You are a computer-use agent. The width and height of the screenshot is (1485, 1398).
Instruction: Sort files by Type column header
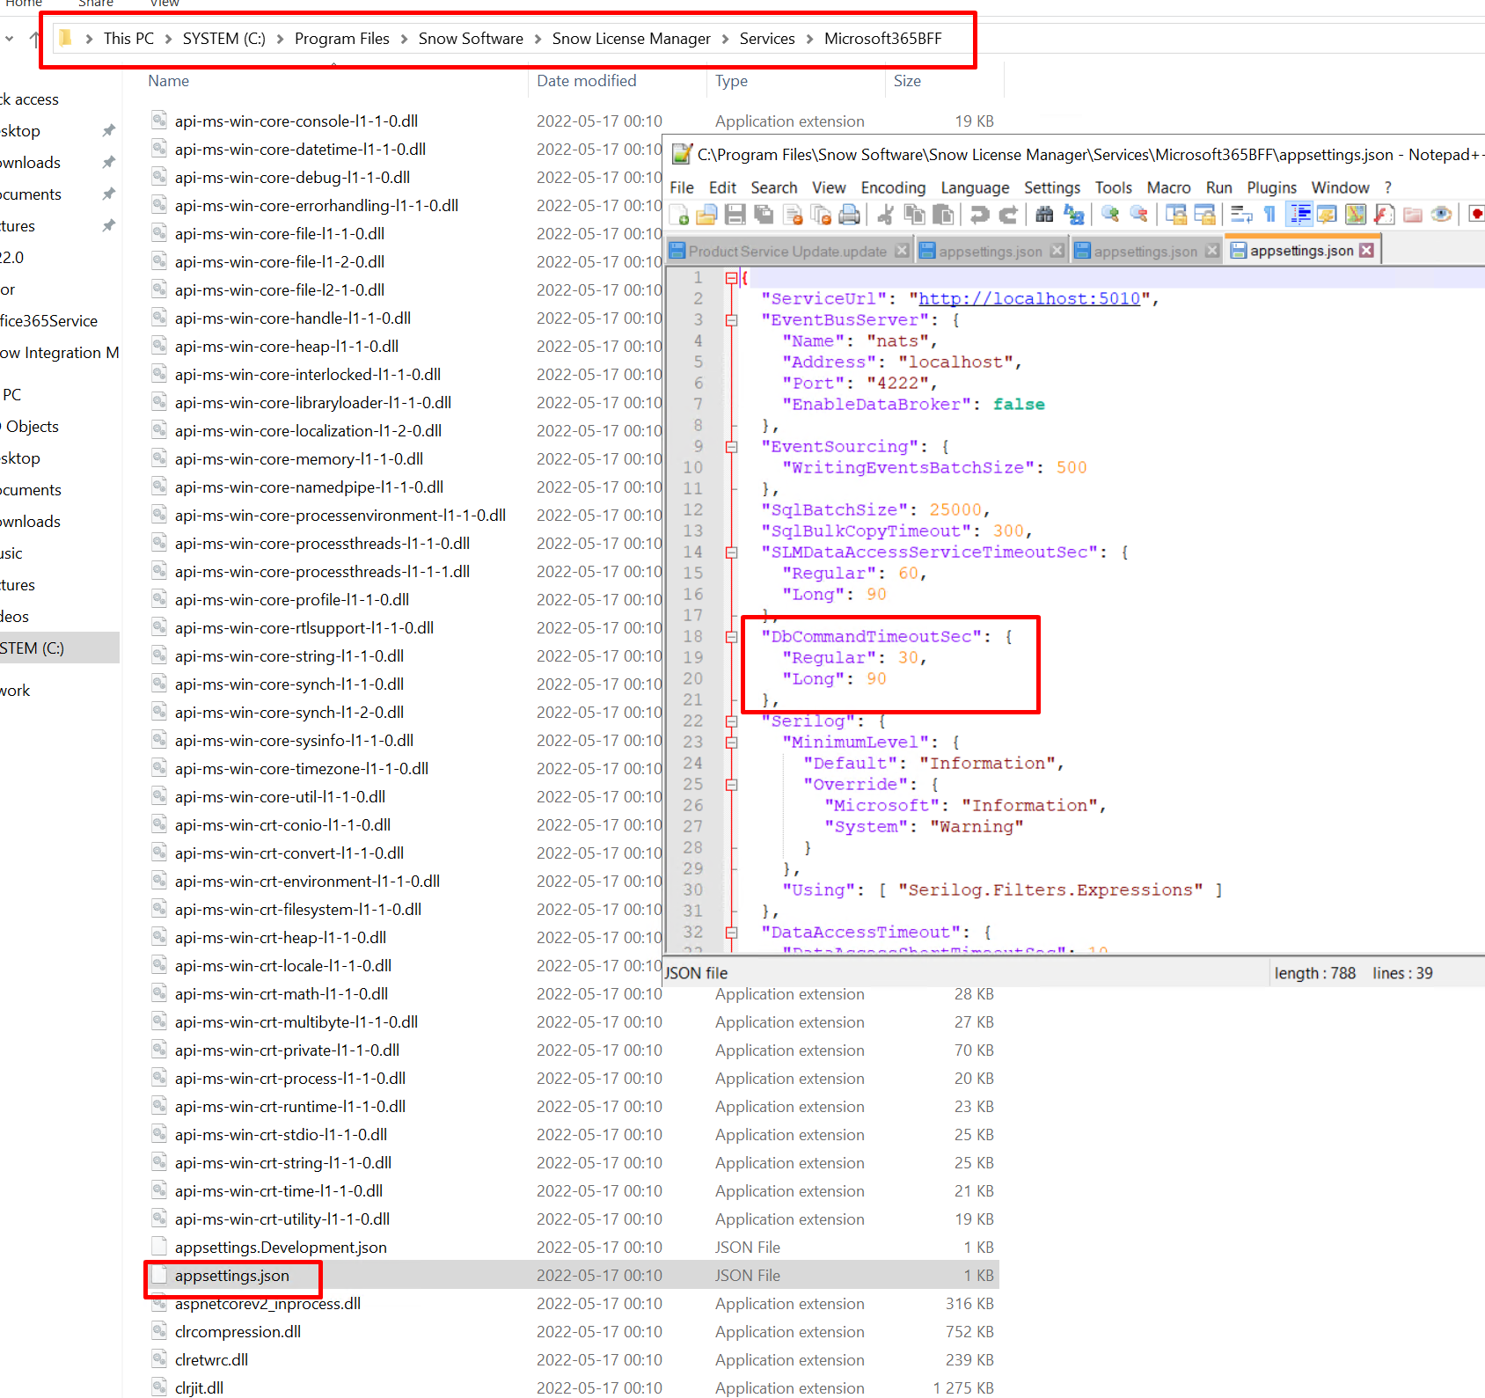[731, 81]
